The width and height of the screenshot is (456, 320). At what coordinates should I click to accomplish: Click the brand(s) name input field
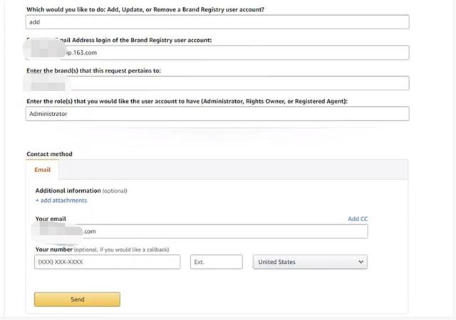coord(217,83)
